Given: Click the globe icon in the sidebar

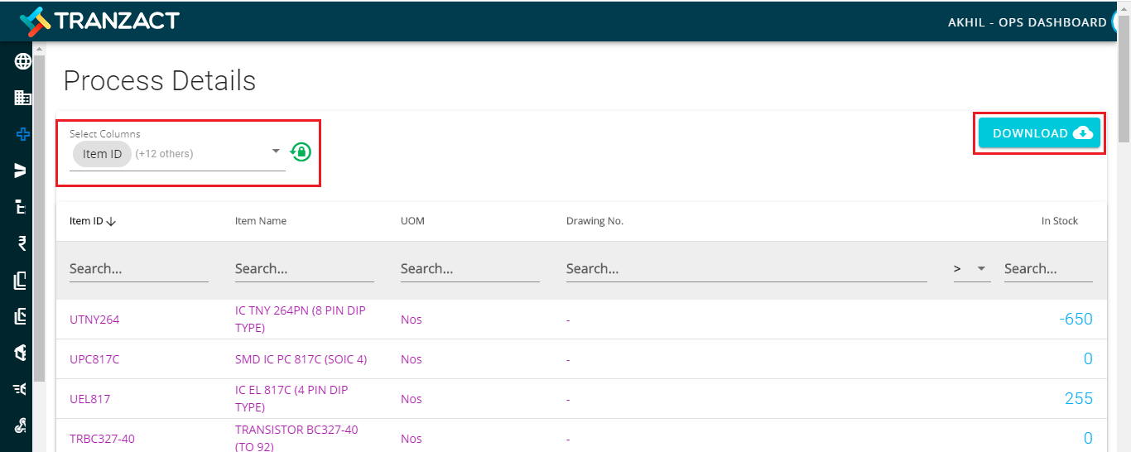Looking at the screenshot, I should tap(22, 61).
